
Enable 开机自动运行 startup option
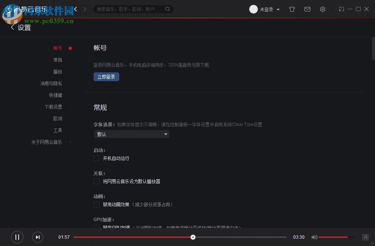coord(96,158)
